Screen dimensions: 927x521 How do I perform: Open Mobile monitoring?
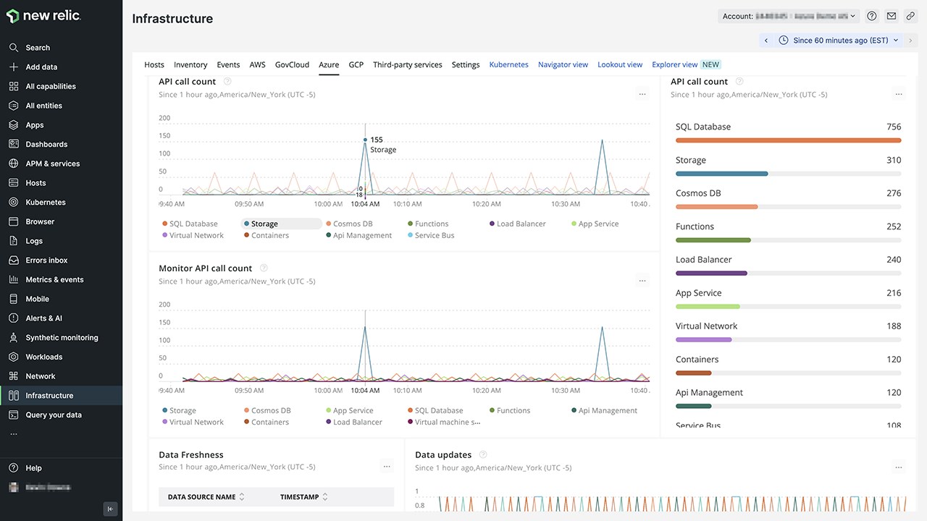(x=37, y=299)
